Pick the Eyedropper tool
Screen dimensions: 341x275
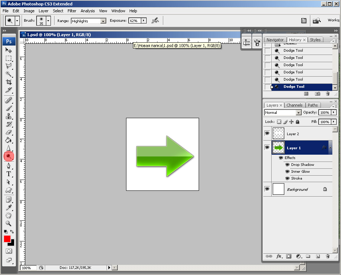8,207
